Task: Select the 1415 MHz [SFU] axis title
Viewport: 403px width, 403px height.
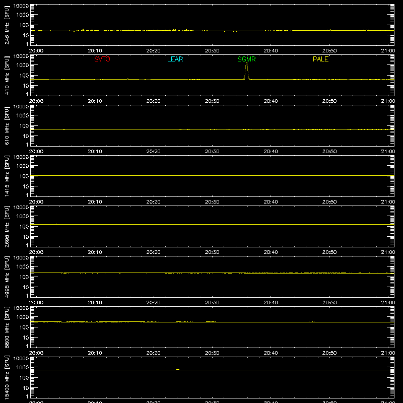Action: (7, 176)
